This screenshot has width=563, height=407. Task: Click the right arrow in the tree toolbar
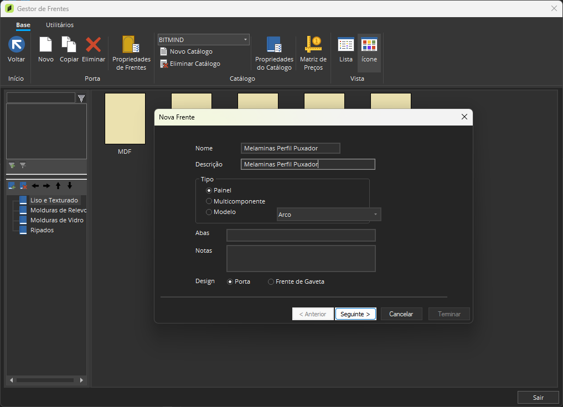pos(47,186)
